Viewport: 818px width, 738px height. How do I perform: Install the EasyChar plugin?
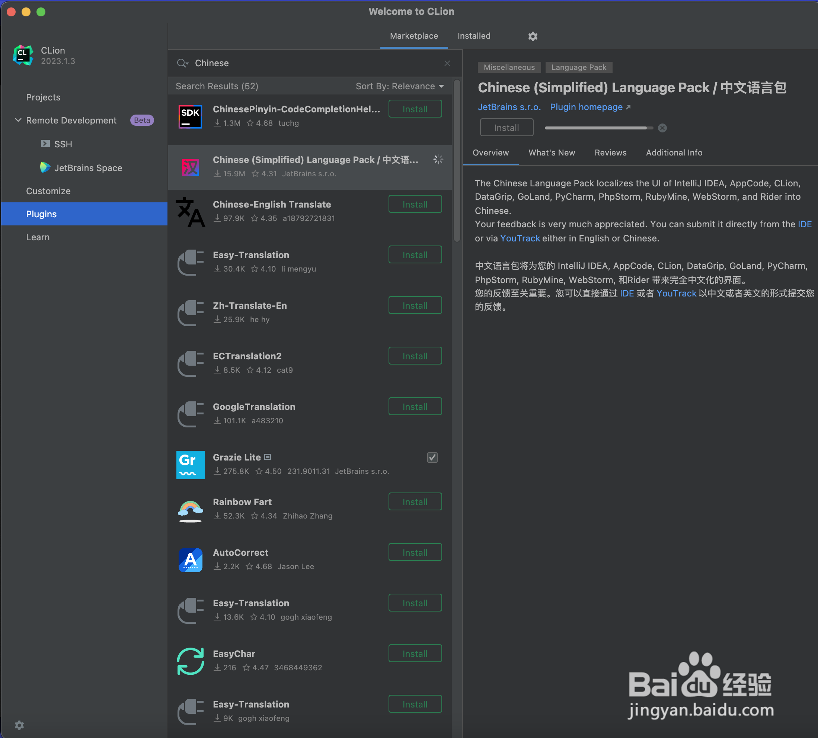pyautogui.click(x=415, y=654)
